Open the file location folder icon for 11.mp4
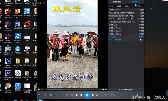This screenshot has height=101, width=168. [x=141, y=40]
